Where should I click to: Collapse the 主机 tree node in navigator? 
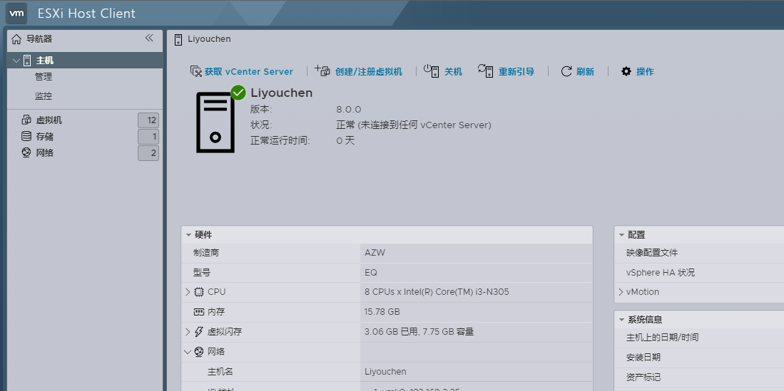[x=16, y=61]
